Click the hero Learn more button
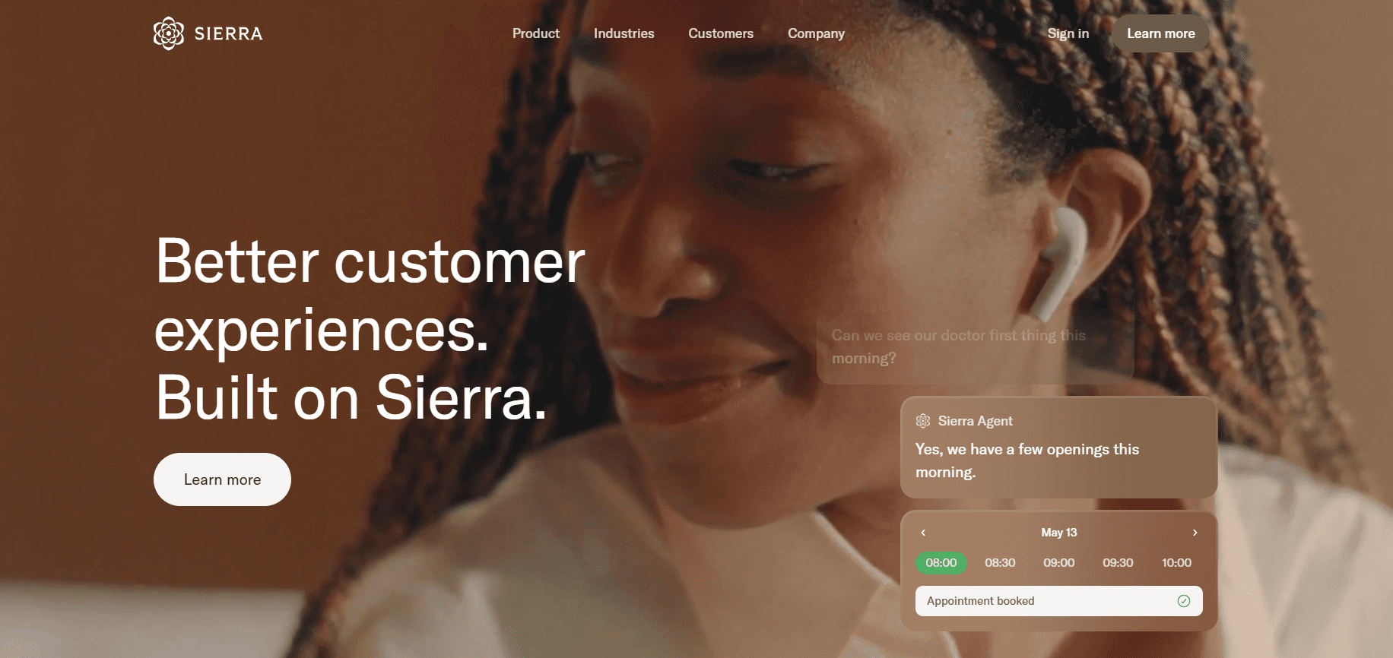The image size is (1393, 658). tap(222, 479)
